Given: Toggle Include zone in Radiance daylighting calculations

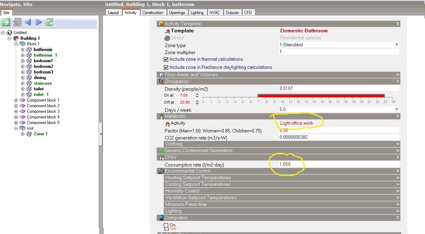Looking at the screenshot, I should (166, 67).
